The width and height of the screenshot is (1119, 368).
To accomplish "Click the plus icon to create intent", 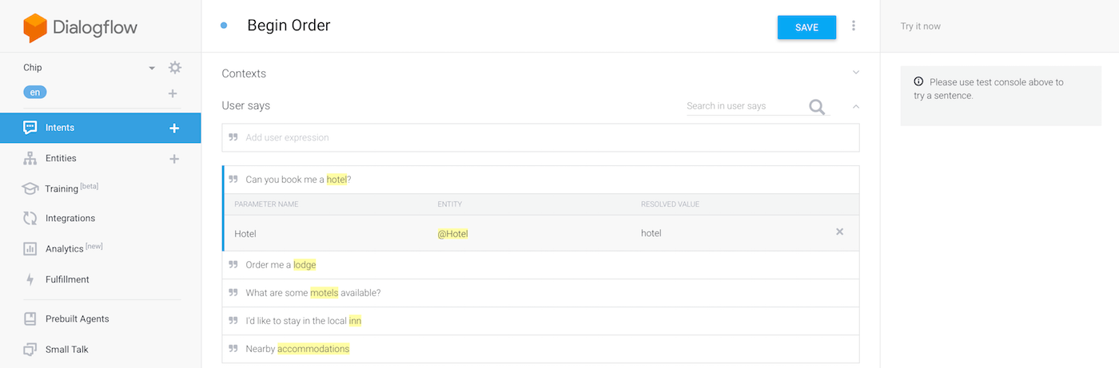I will tap(174, 128).
